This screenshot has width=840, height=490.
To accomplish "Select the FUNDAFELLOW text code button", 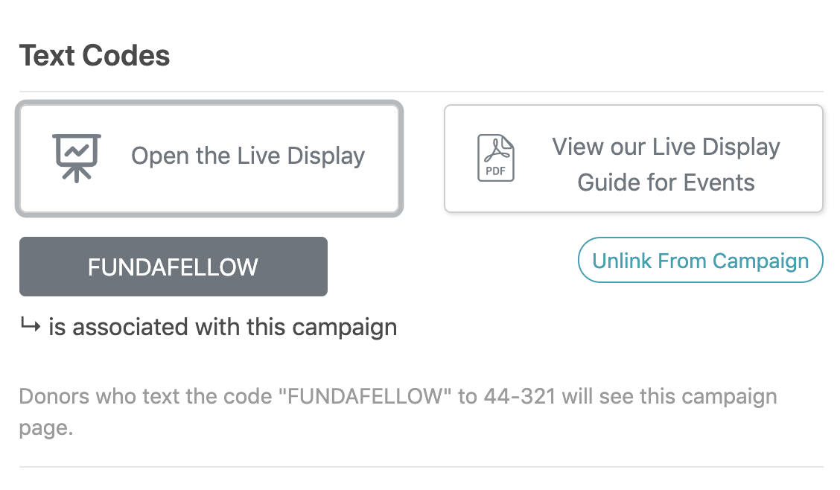I will click(x=173, y=267).
